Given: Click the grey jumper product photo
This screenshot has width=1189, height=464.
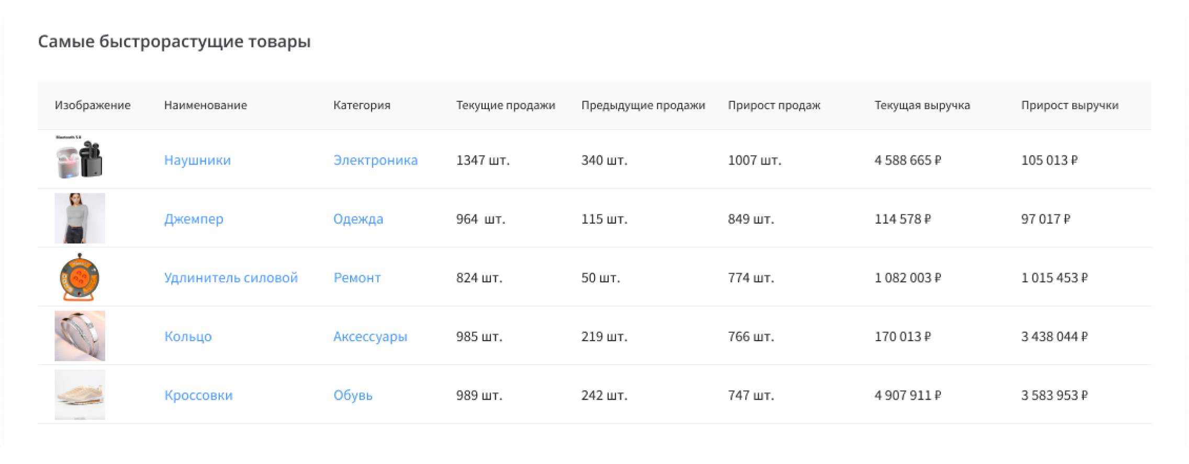Looking at the screenshot, I should click(x=80, y=218).
